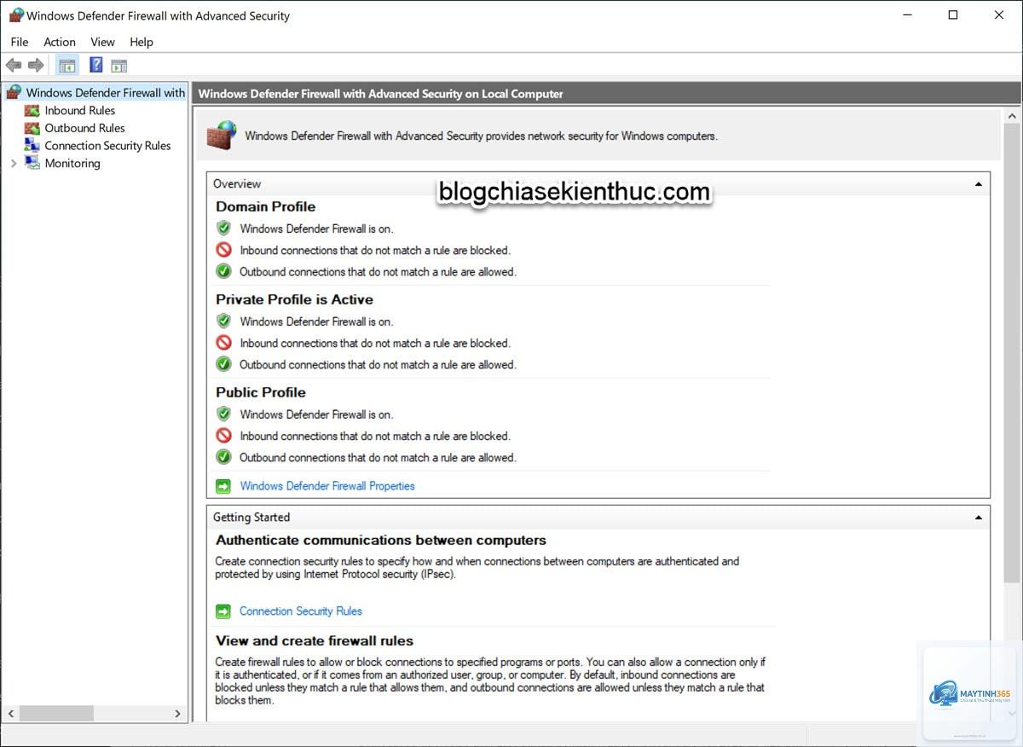Select Monitoring in the tree
This screenshot has height=747, width=1023.
(x=72, y=164)
